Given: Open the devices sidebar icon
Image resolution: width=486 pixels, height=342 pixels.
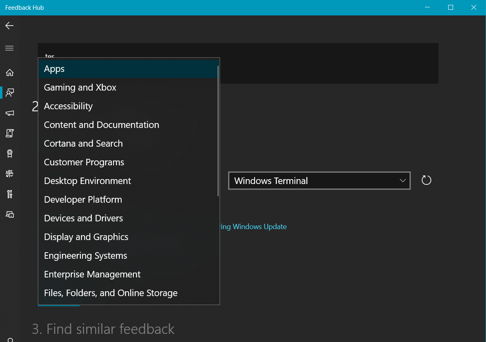Looking at the screenshot, I should pos(10,214).
